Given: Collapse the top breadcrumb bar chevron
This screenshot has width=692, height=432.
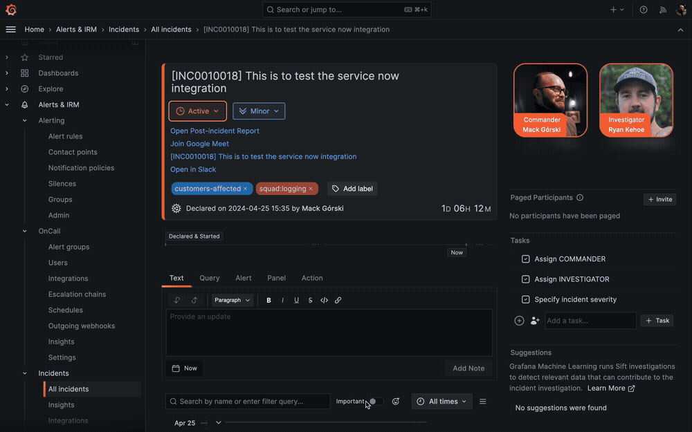Looking at the screenshot, I should click(x=680, y=30).
